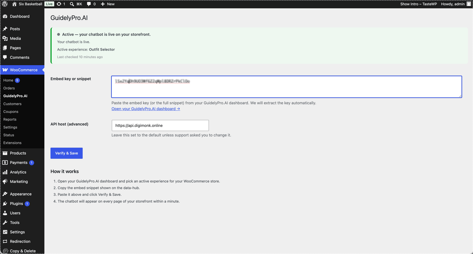Open WooCommerce Settings submenu item

(10, 127)
